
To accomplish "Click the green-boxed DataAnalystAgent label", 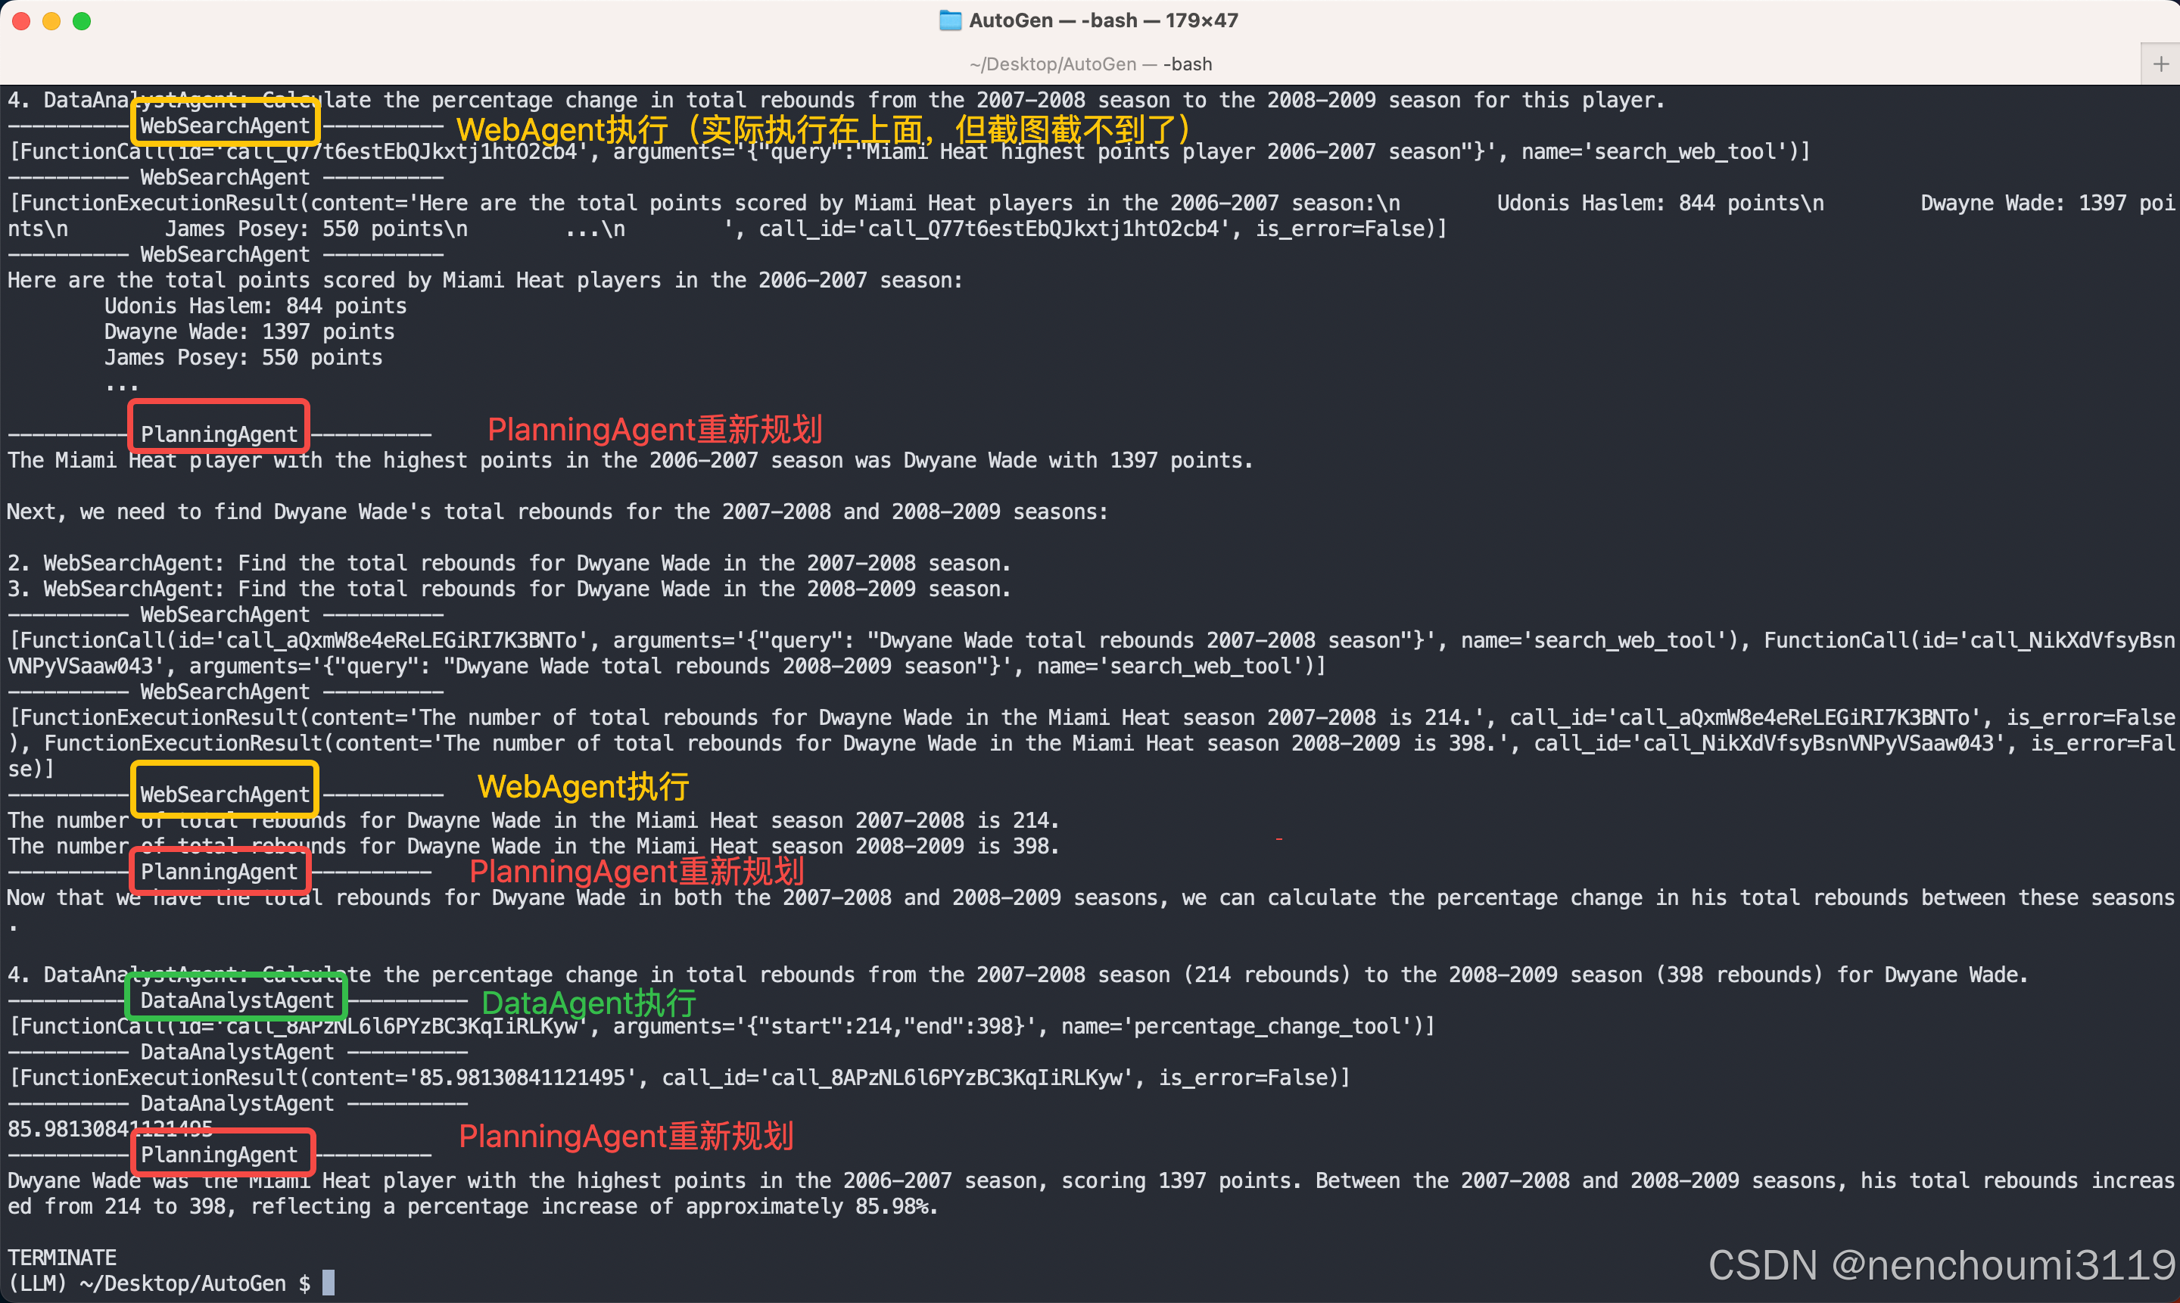I will click(x=236, y=1000).
